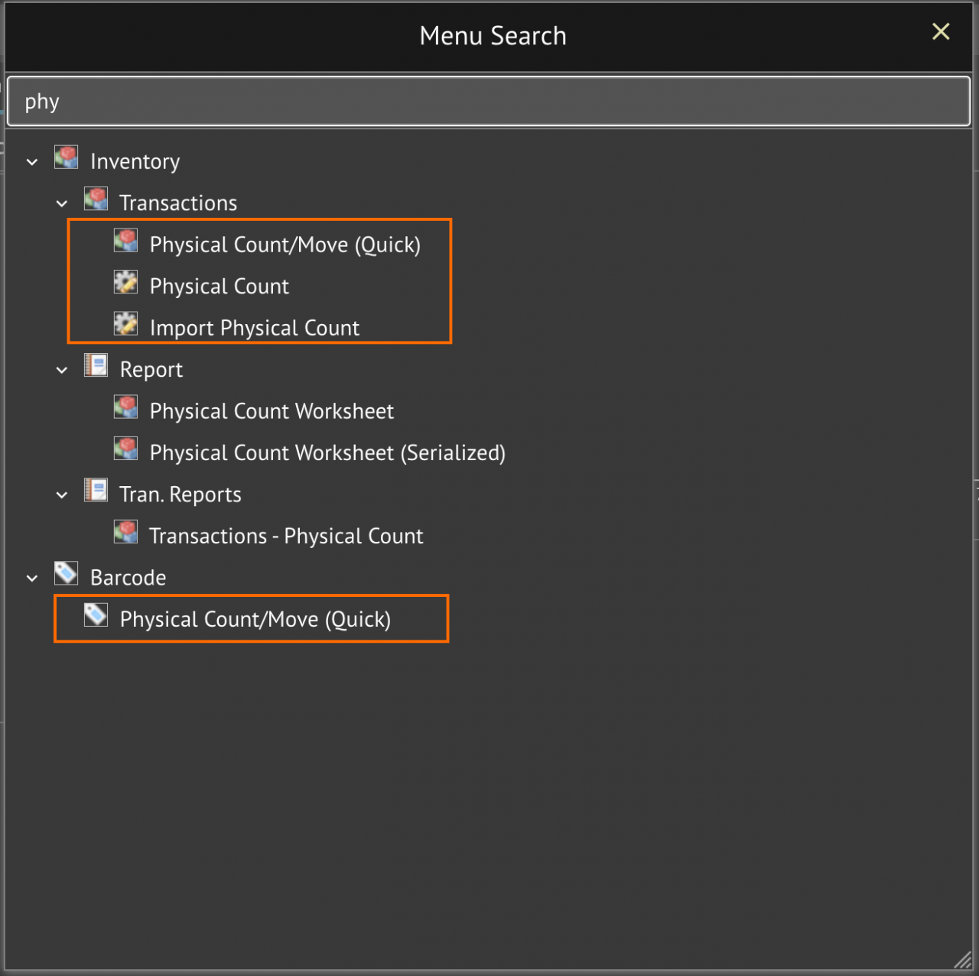This screenshot has height=976, width=979.
Task: Collapse the Inventory tree node
Action: (x=32, y=162)
